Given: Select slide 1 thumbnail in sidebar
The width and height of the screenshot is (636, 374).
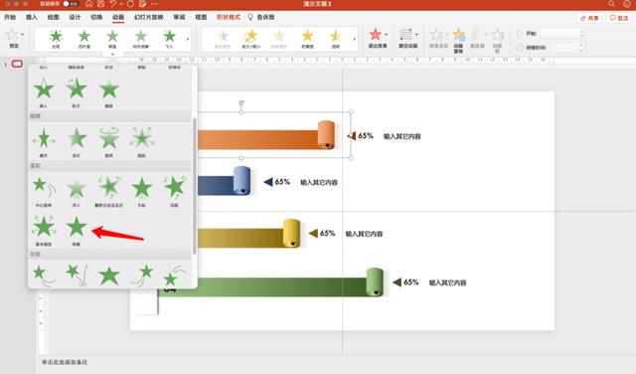Looking at the screenshot, I should pyautogui.click(x=17, y=64).
